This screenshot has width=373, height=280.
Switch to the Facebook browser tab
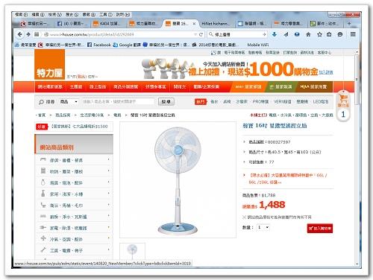(x=72, y=24)
